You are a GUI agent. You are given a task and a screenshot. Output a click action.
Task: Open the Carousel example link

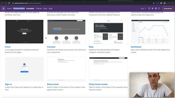51,47
